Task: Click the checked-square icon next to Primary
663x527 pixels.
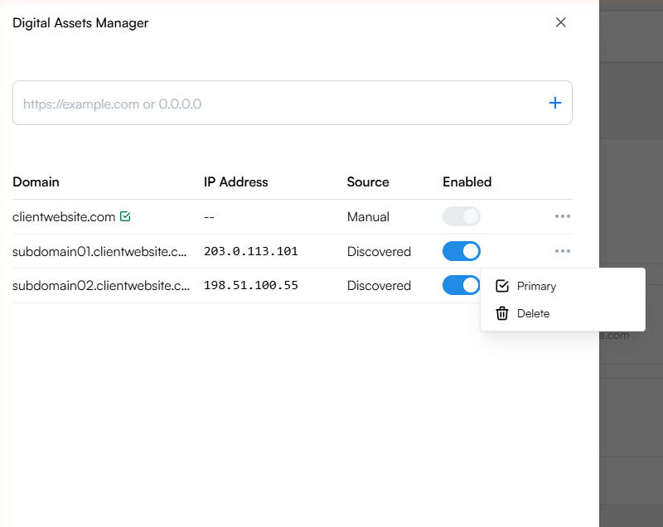Action: tap(502, 286)
